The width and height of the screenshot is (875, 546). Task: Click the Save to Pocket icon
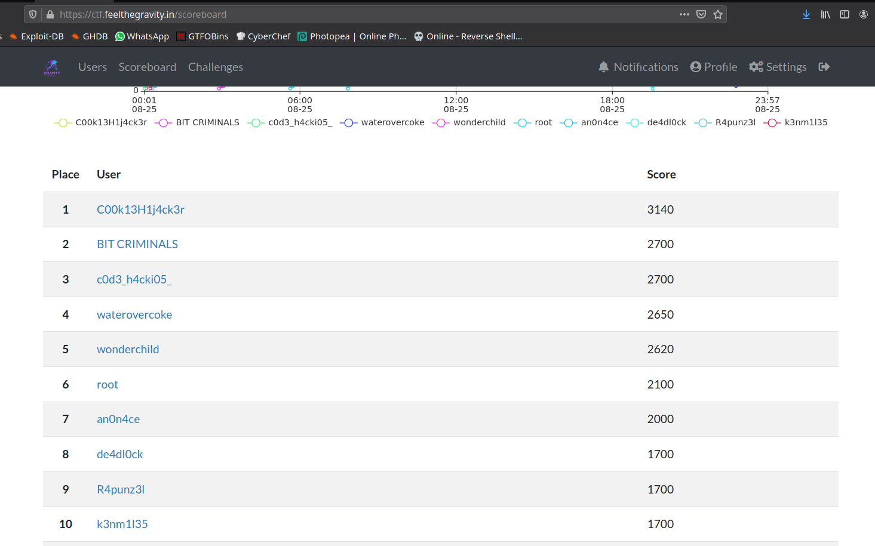pyautogui.click(x=701, y=14)
